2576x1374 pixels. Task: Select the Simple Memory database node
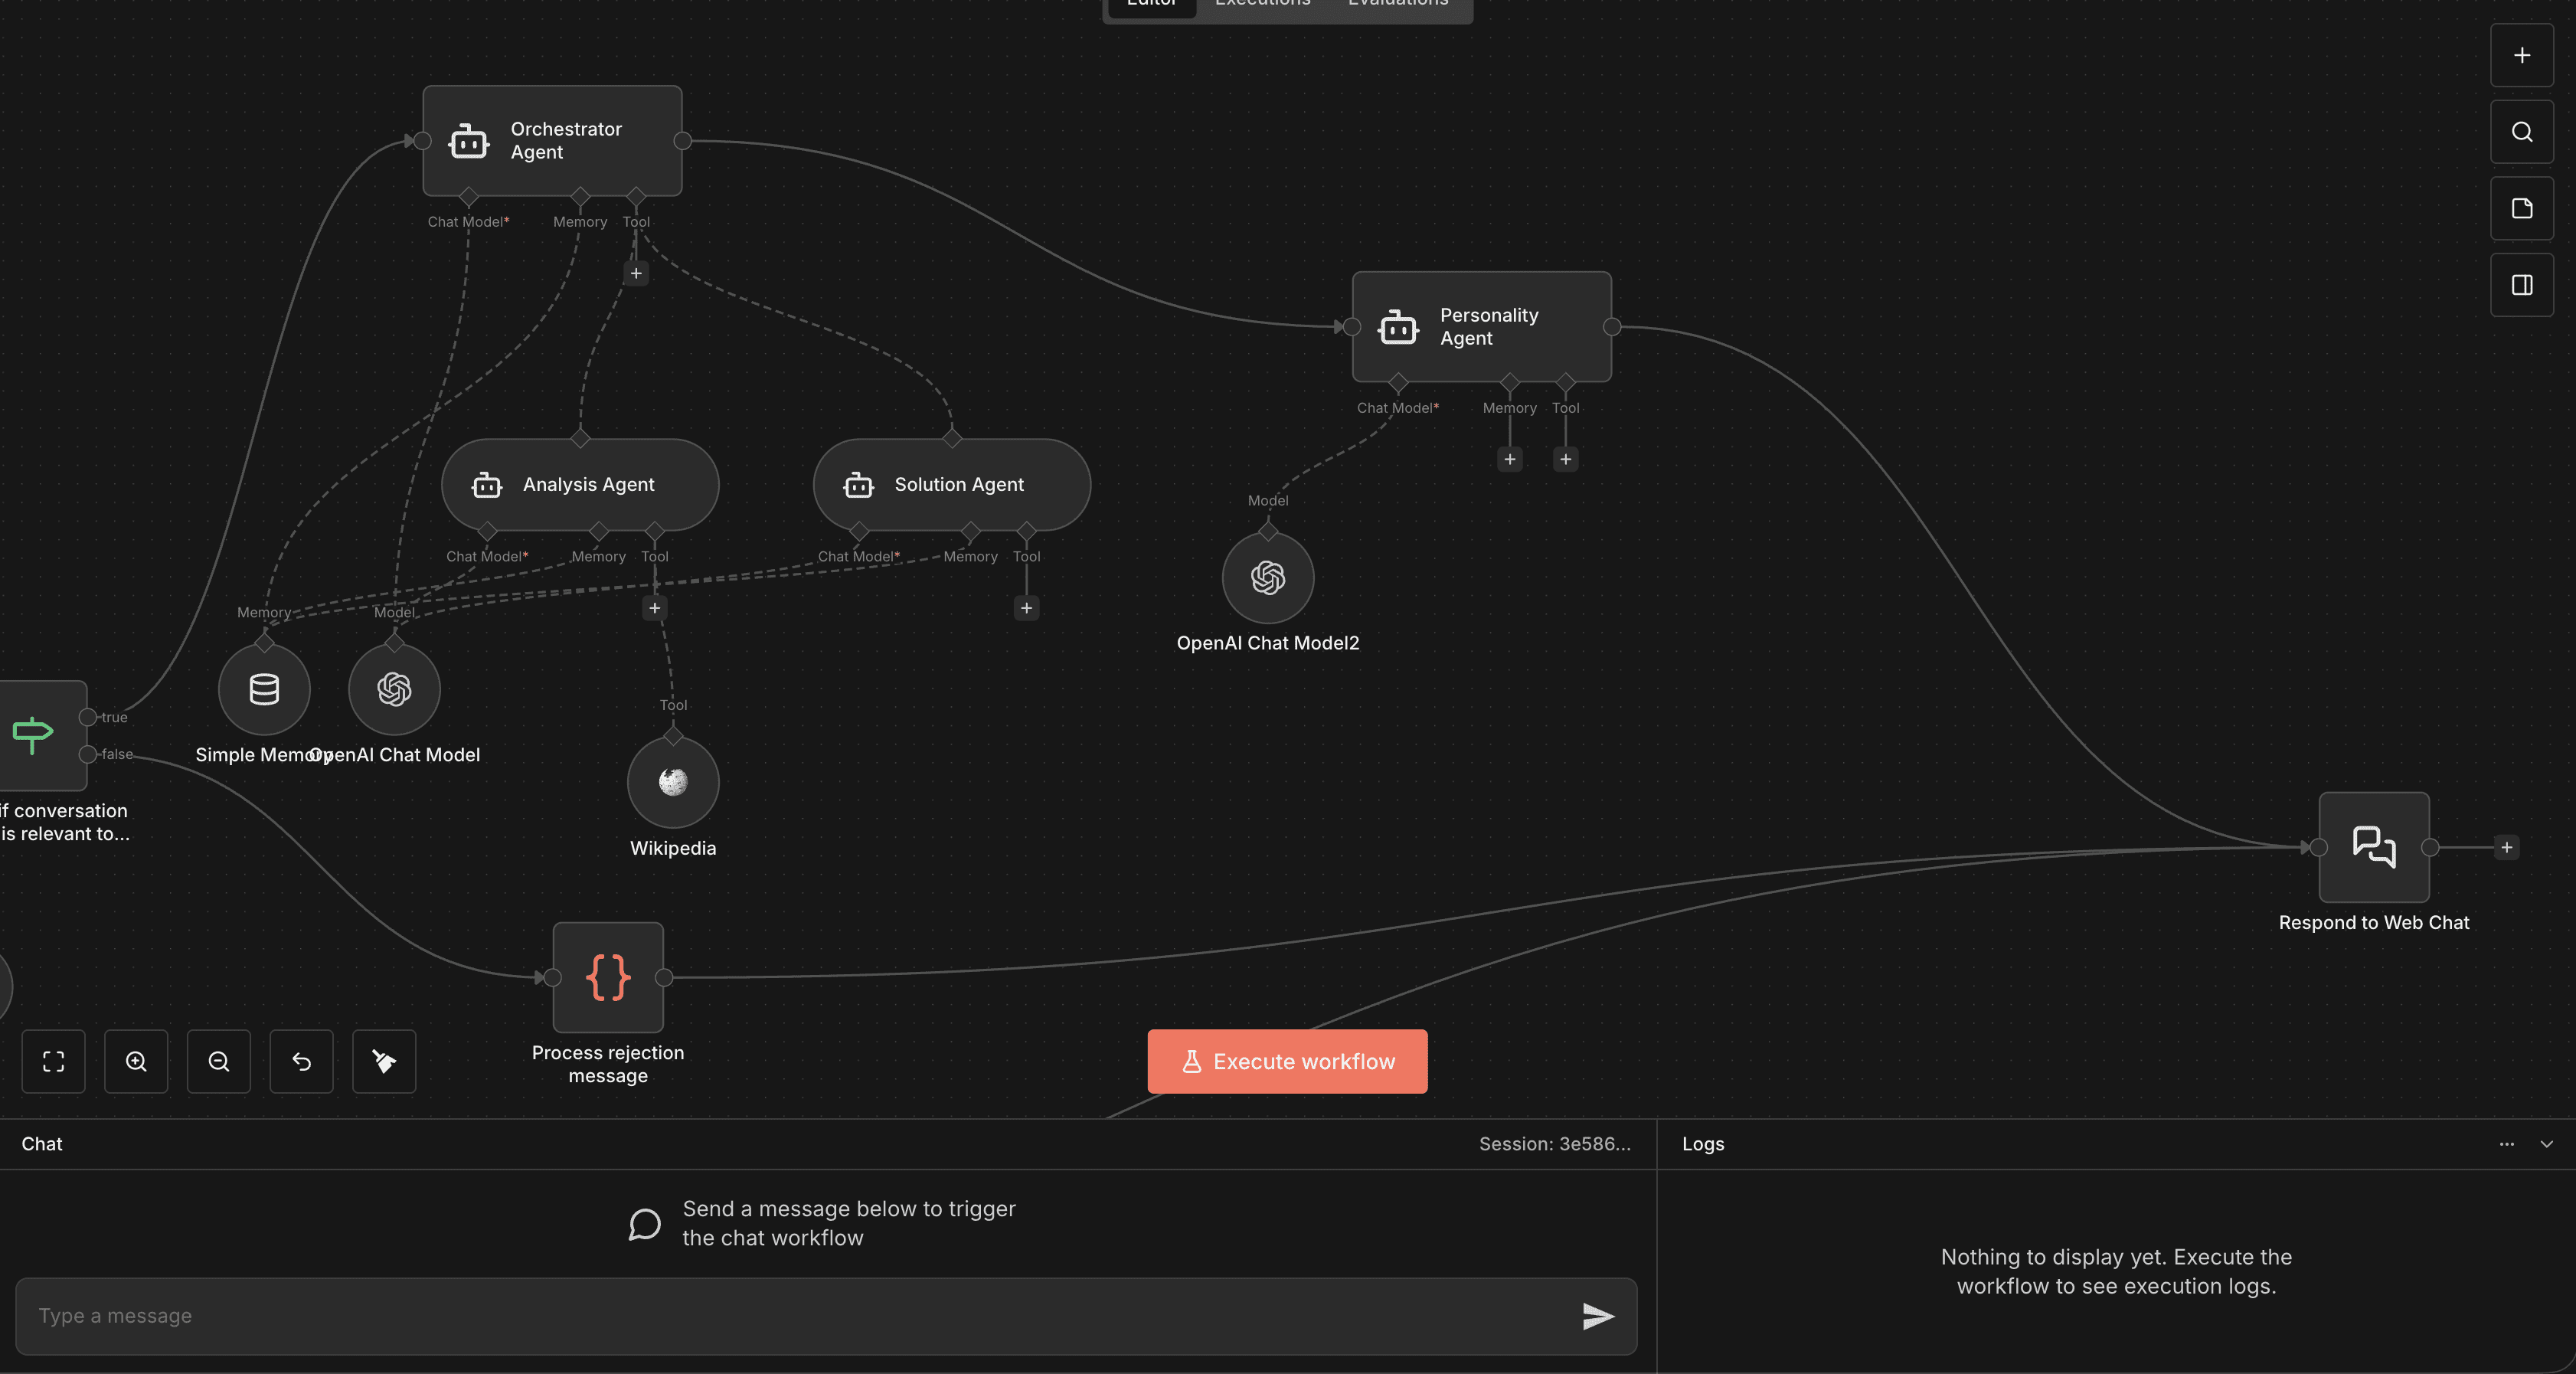pos(264,689)
